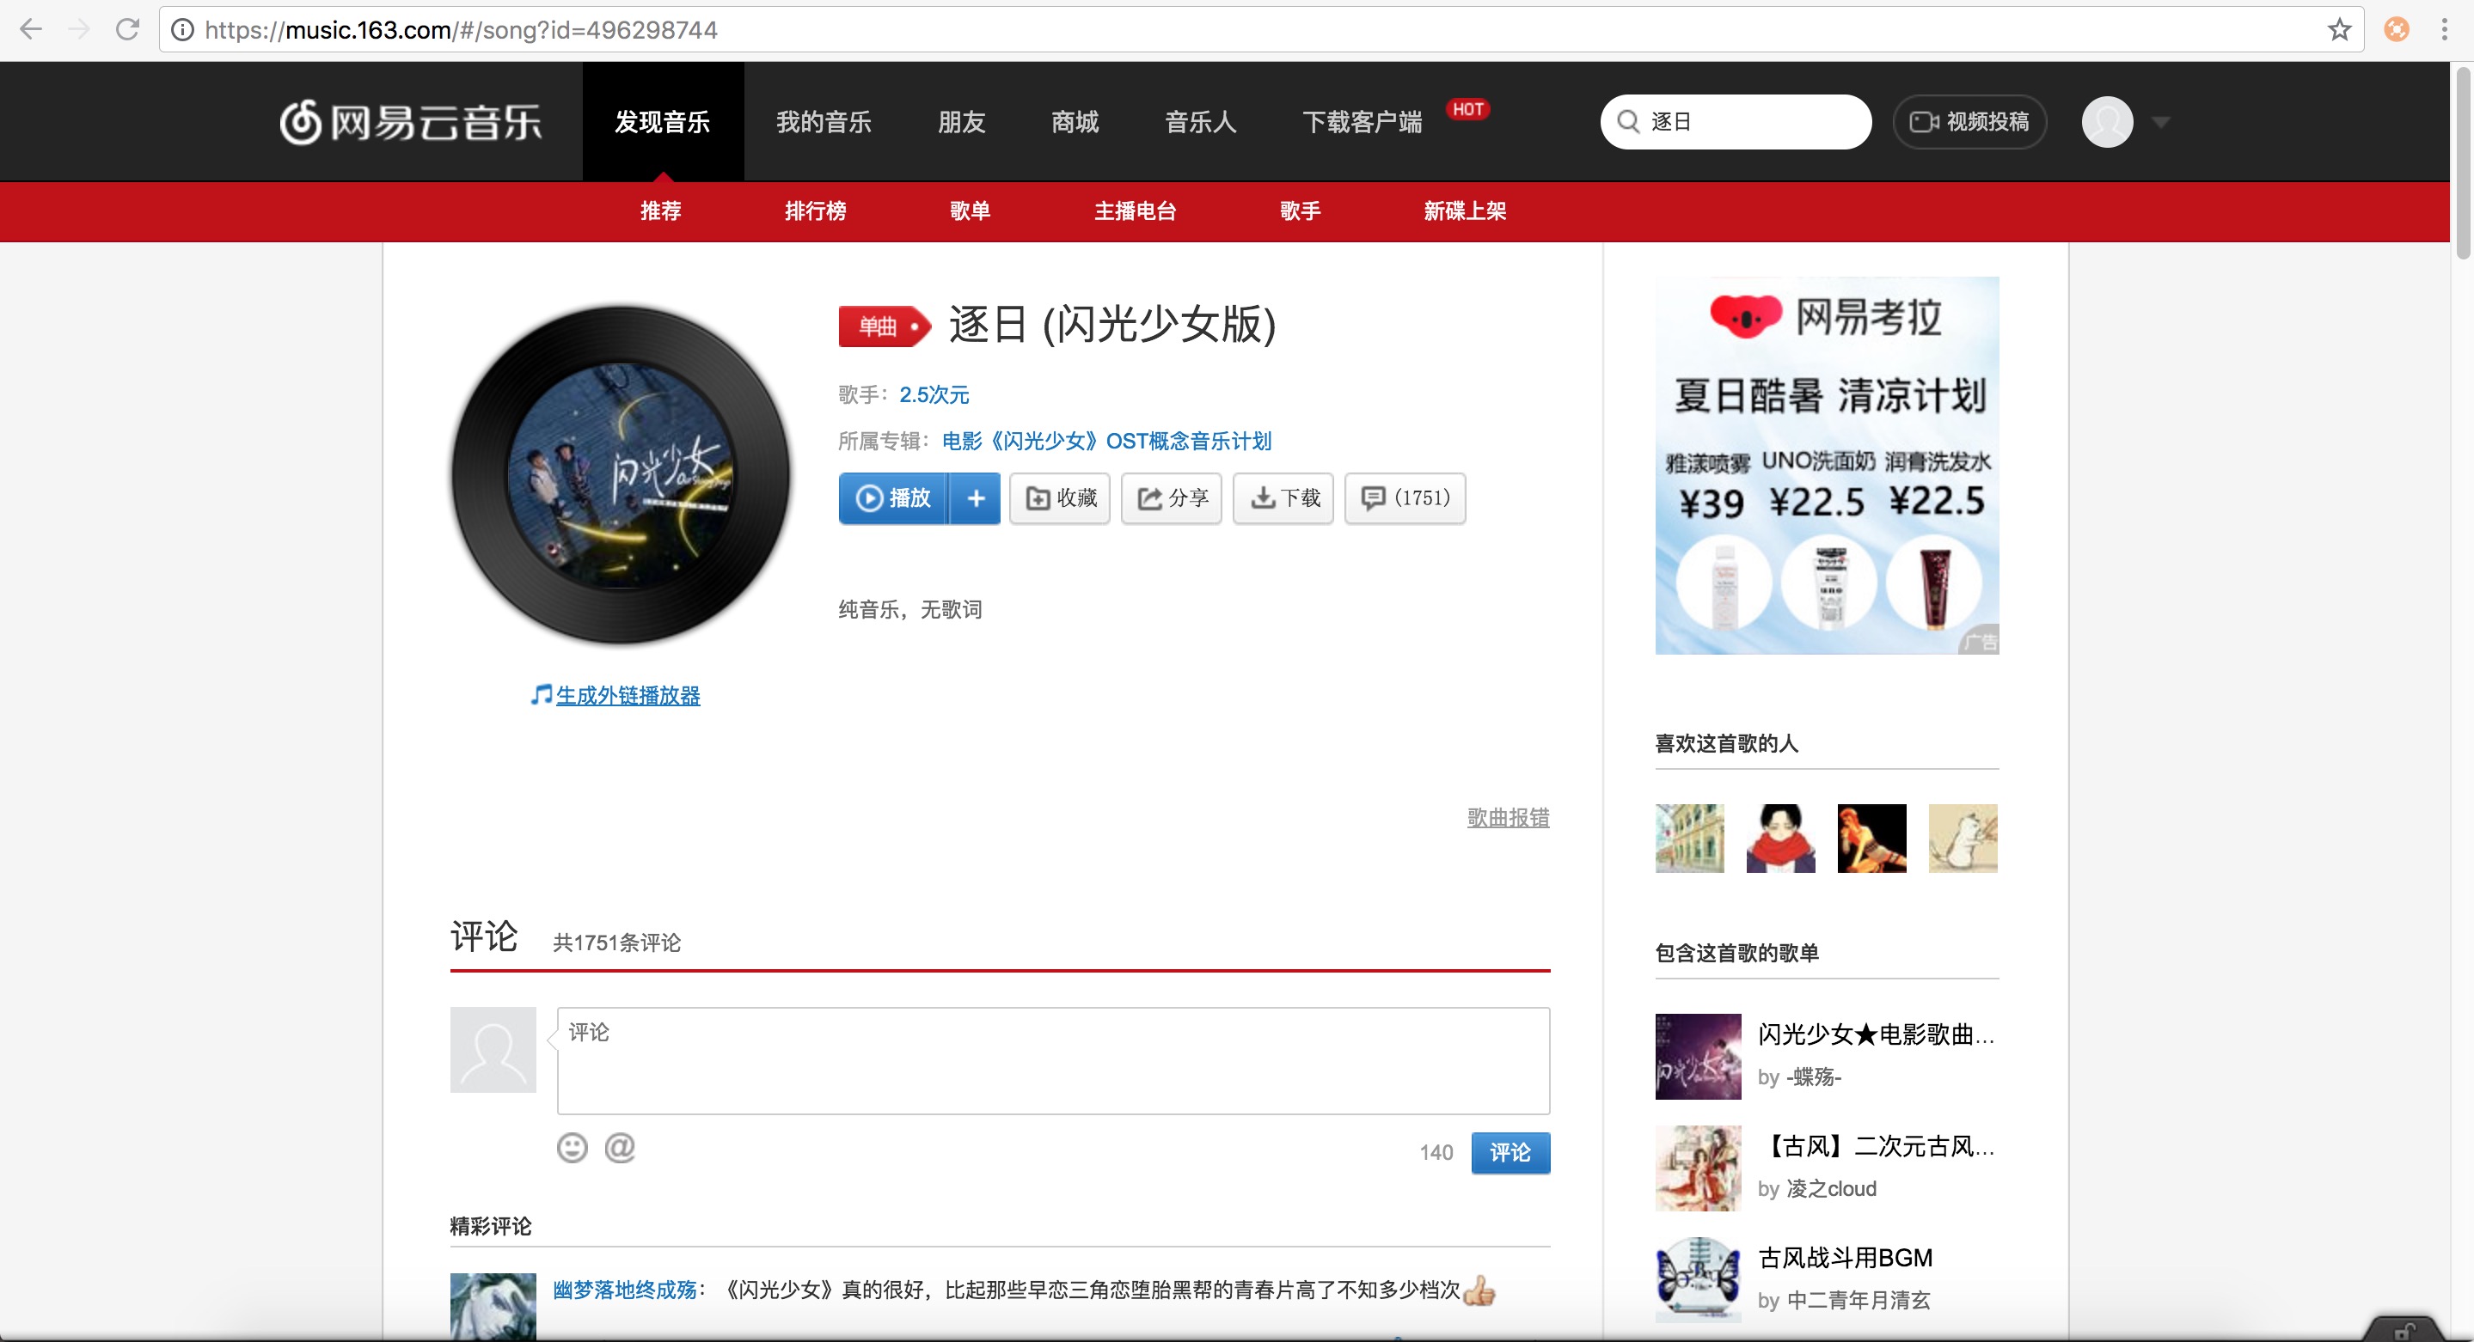Open fan avatar with red scarf
The image size is (2474, 1342).
tap(1780, 838)
